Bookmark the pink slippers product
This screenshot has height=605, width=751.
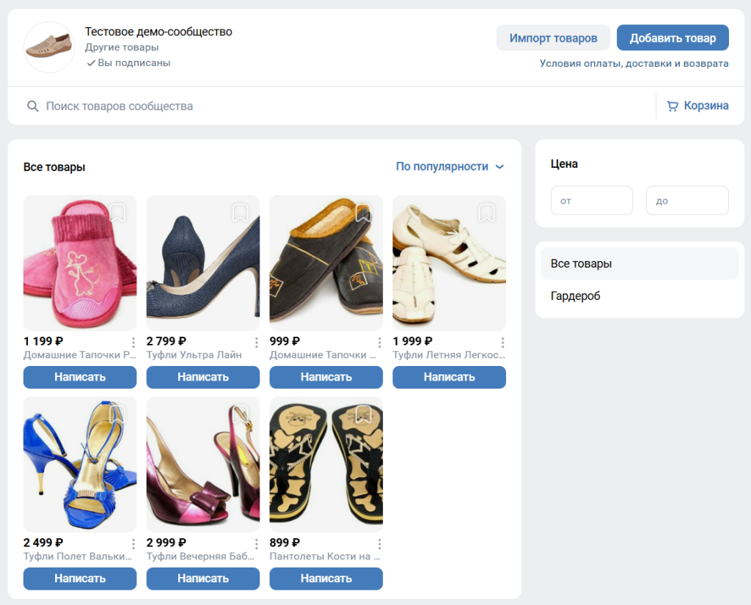coord(117,213)
